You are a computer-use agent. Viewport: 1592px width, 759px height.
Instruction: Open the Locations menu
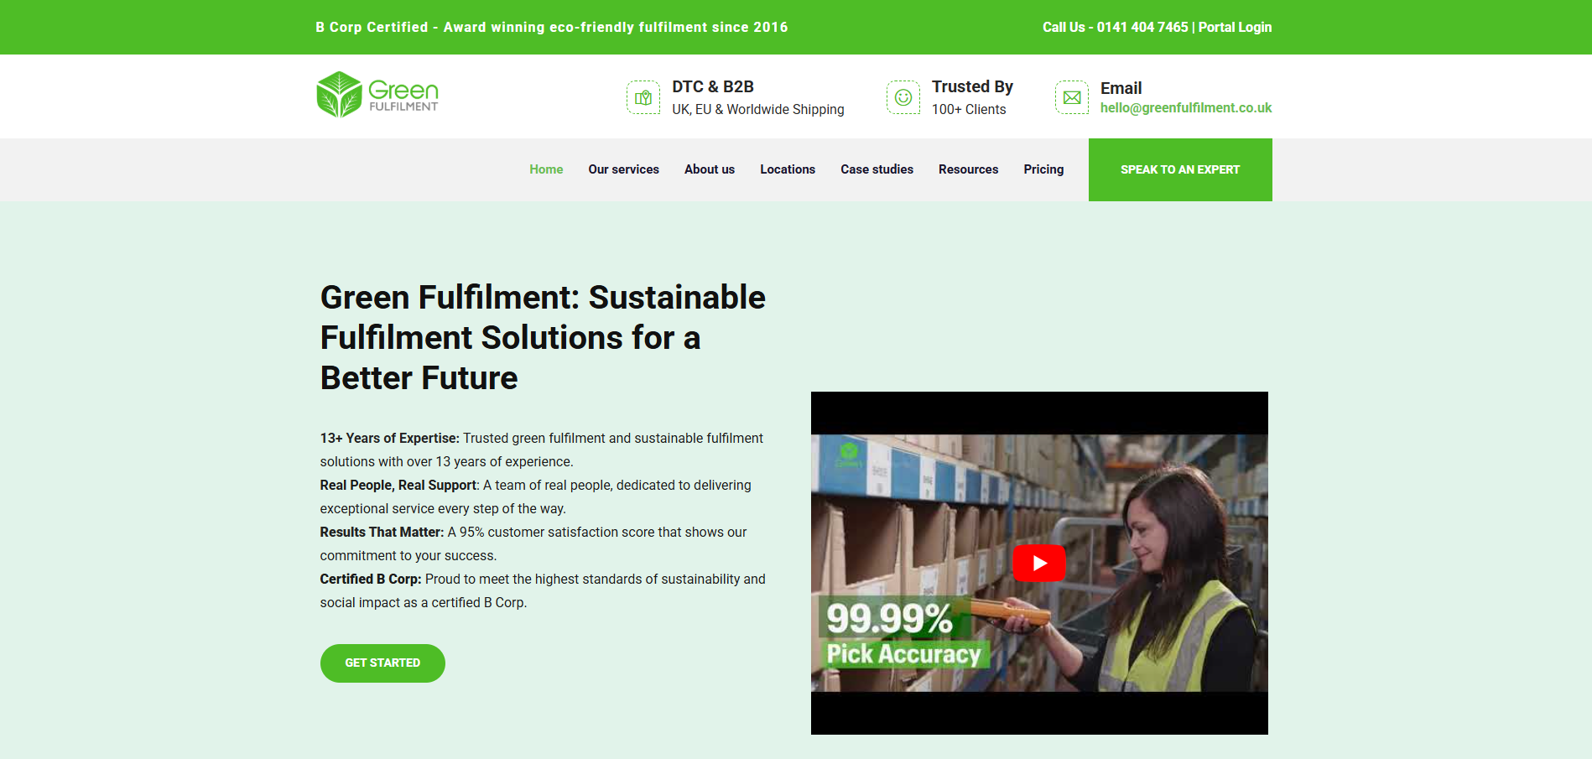[x=787, y=169]
